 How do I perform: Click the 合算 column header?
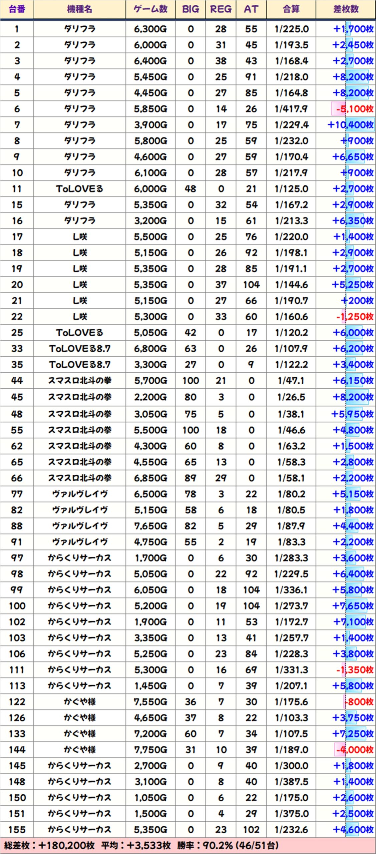pyautogui.click(x=291, y=9)
